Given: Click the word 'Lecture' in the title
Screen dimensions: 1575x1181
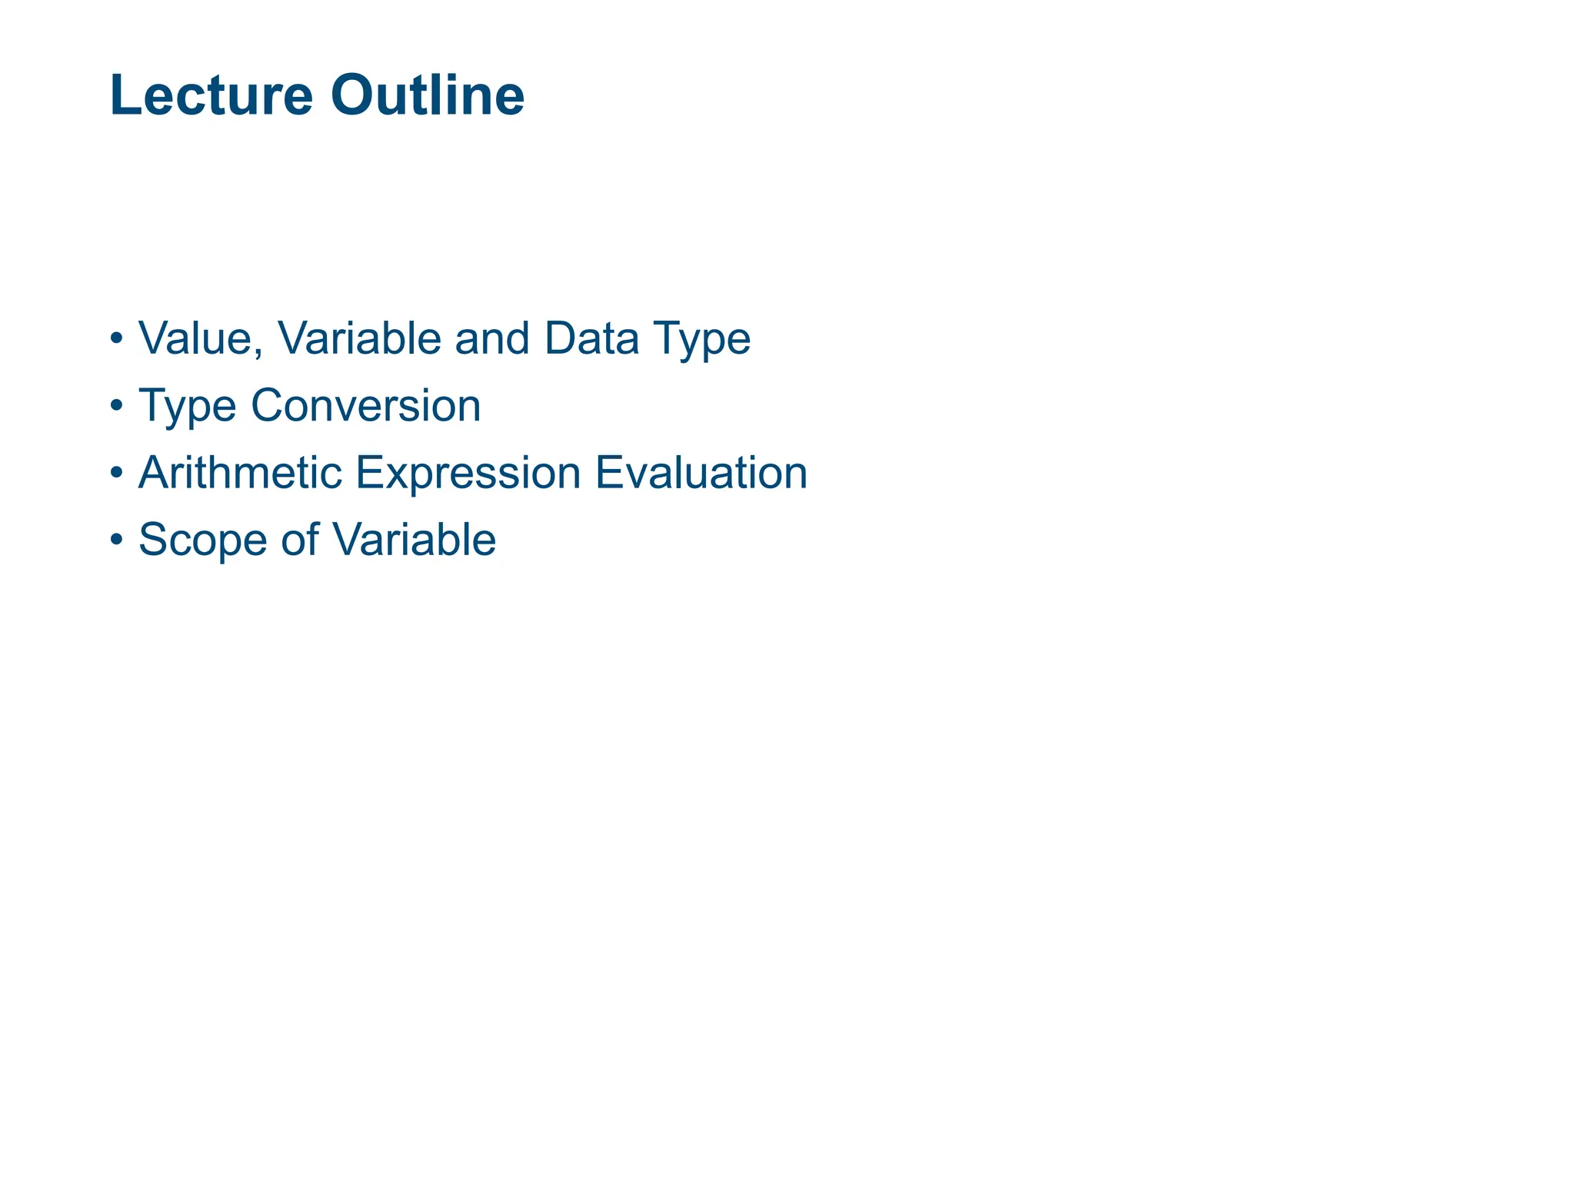Looking at the screenshot, I should (211, 96).
